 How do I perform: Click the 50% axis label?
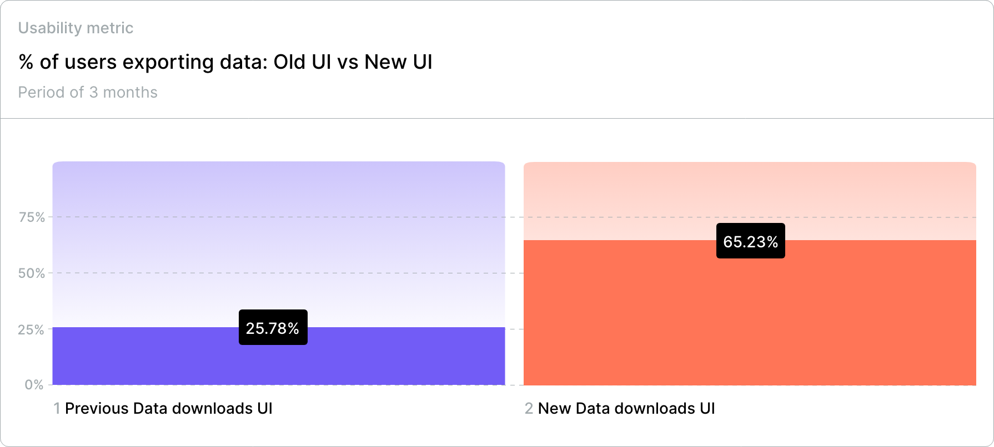point(32,273)
